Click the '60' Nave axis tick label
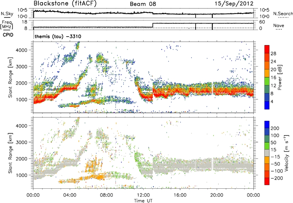The image size is (293, 203). click(x=262, y=22)
